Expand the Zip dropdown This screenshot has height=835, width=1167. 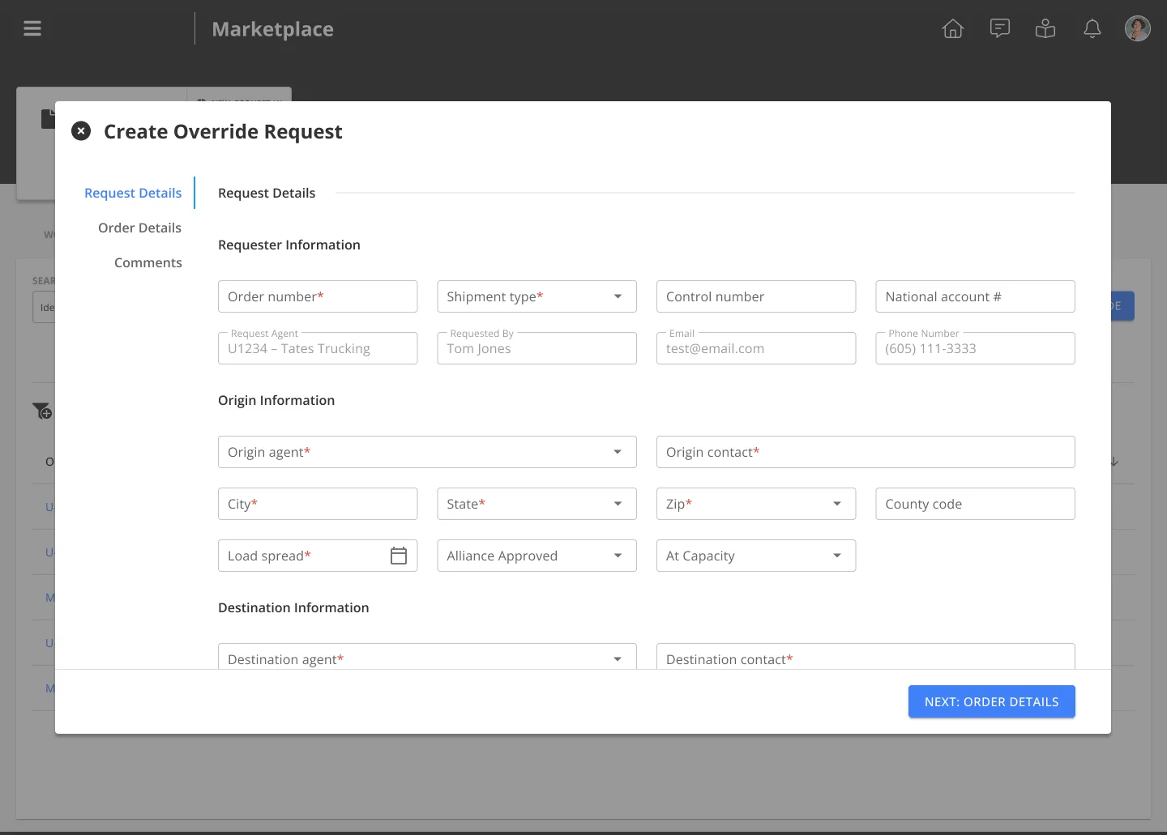(837, 504)
